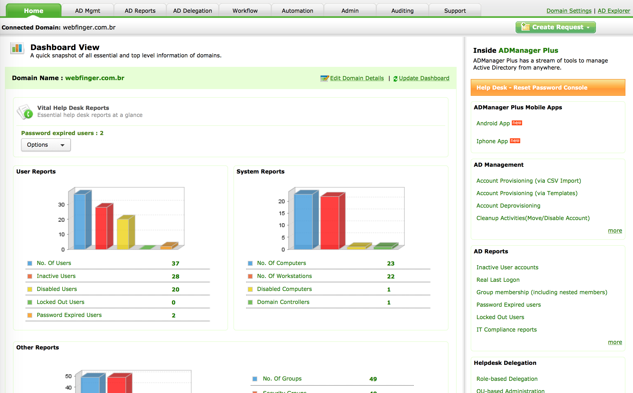
Task: Click the Update Dashboard link
Action: (x=424, y=78)
